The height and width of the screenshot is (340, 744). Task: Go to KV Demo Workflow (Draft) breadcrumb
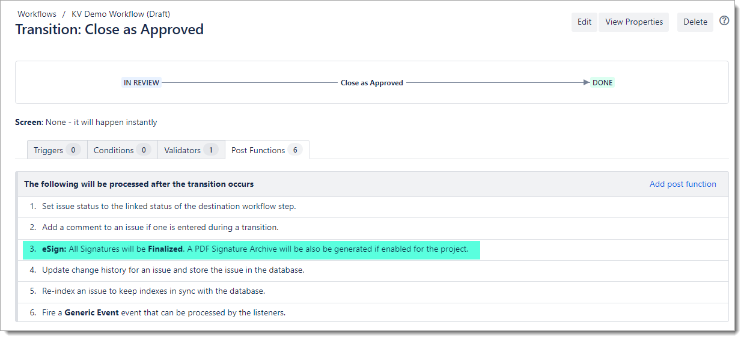(x=121, y=14)
